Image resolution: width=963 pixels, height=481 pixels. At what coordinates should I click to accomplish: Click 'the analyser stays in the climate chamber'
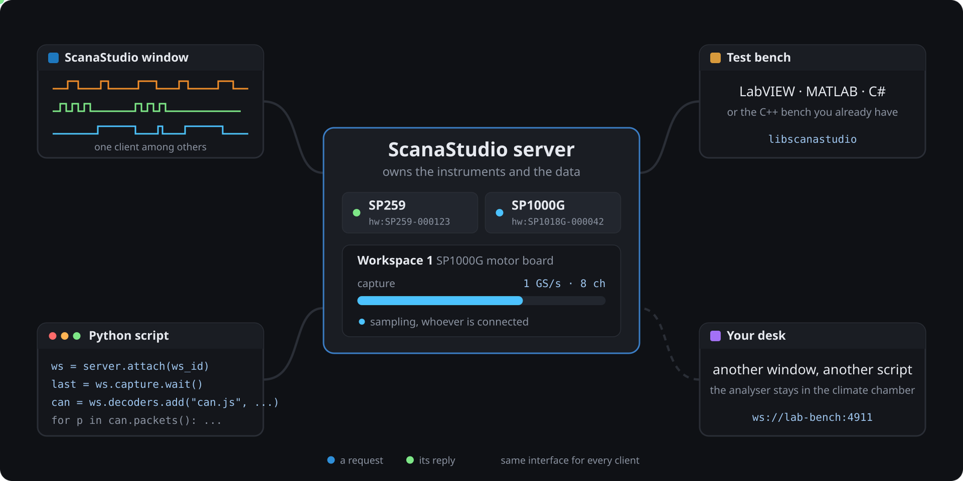(x=813, y=390)
